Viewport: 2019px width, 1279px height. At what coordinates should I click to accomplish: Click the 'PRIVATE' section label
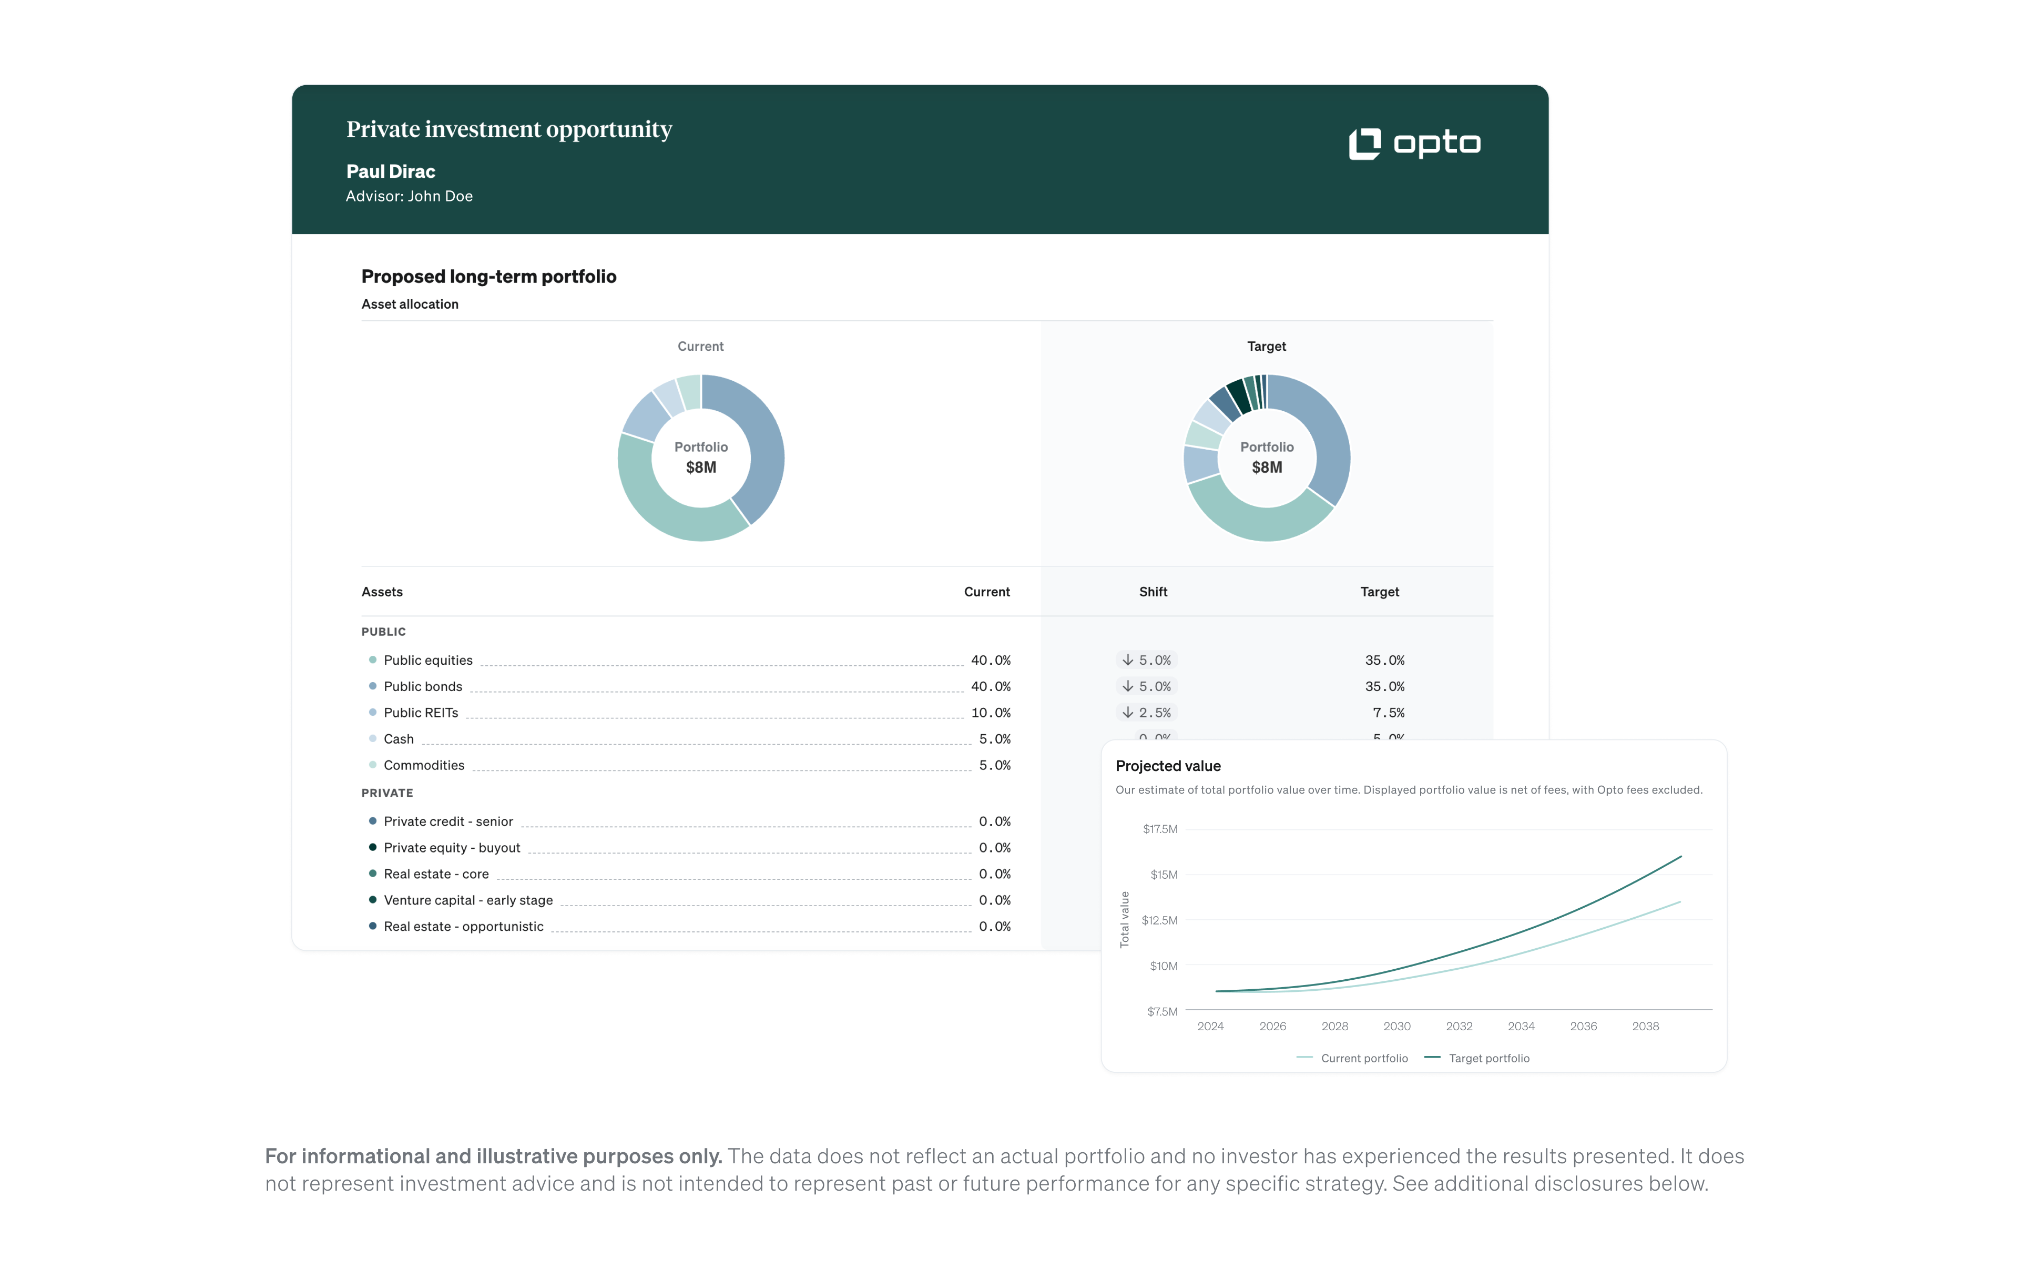coord(388,793)
